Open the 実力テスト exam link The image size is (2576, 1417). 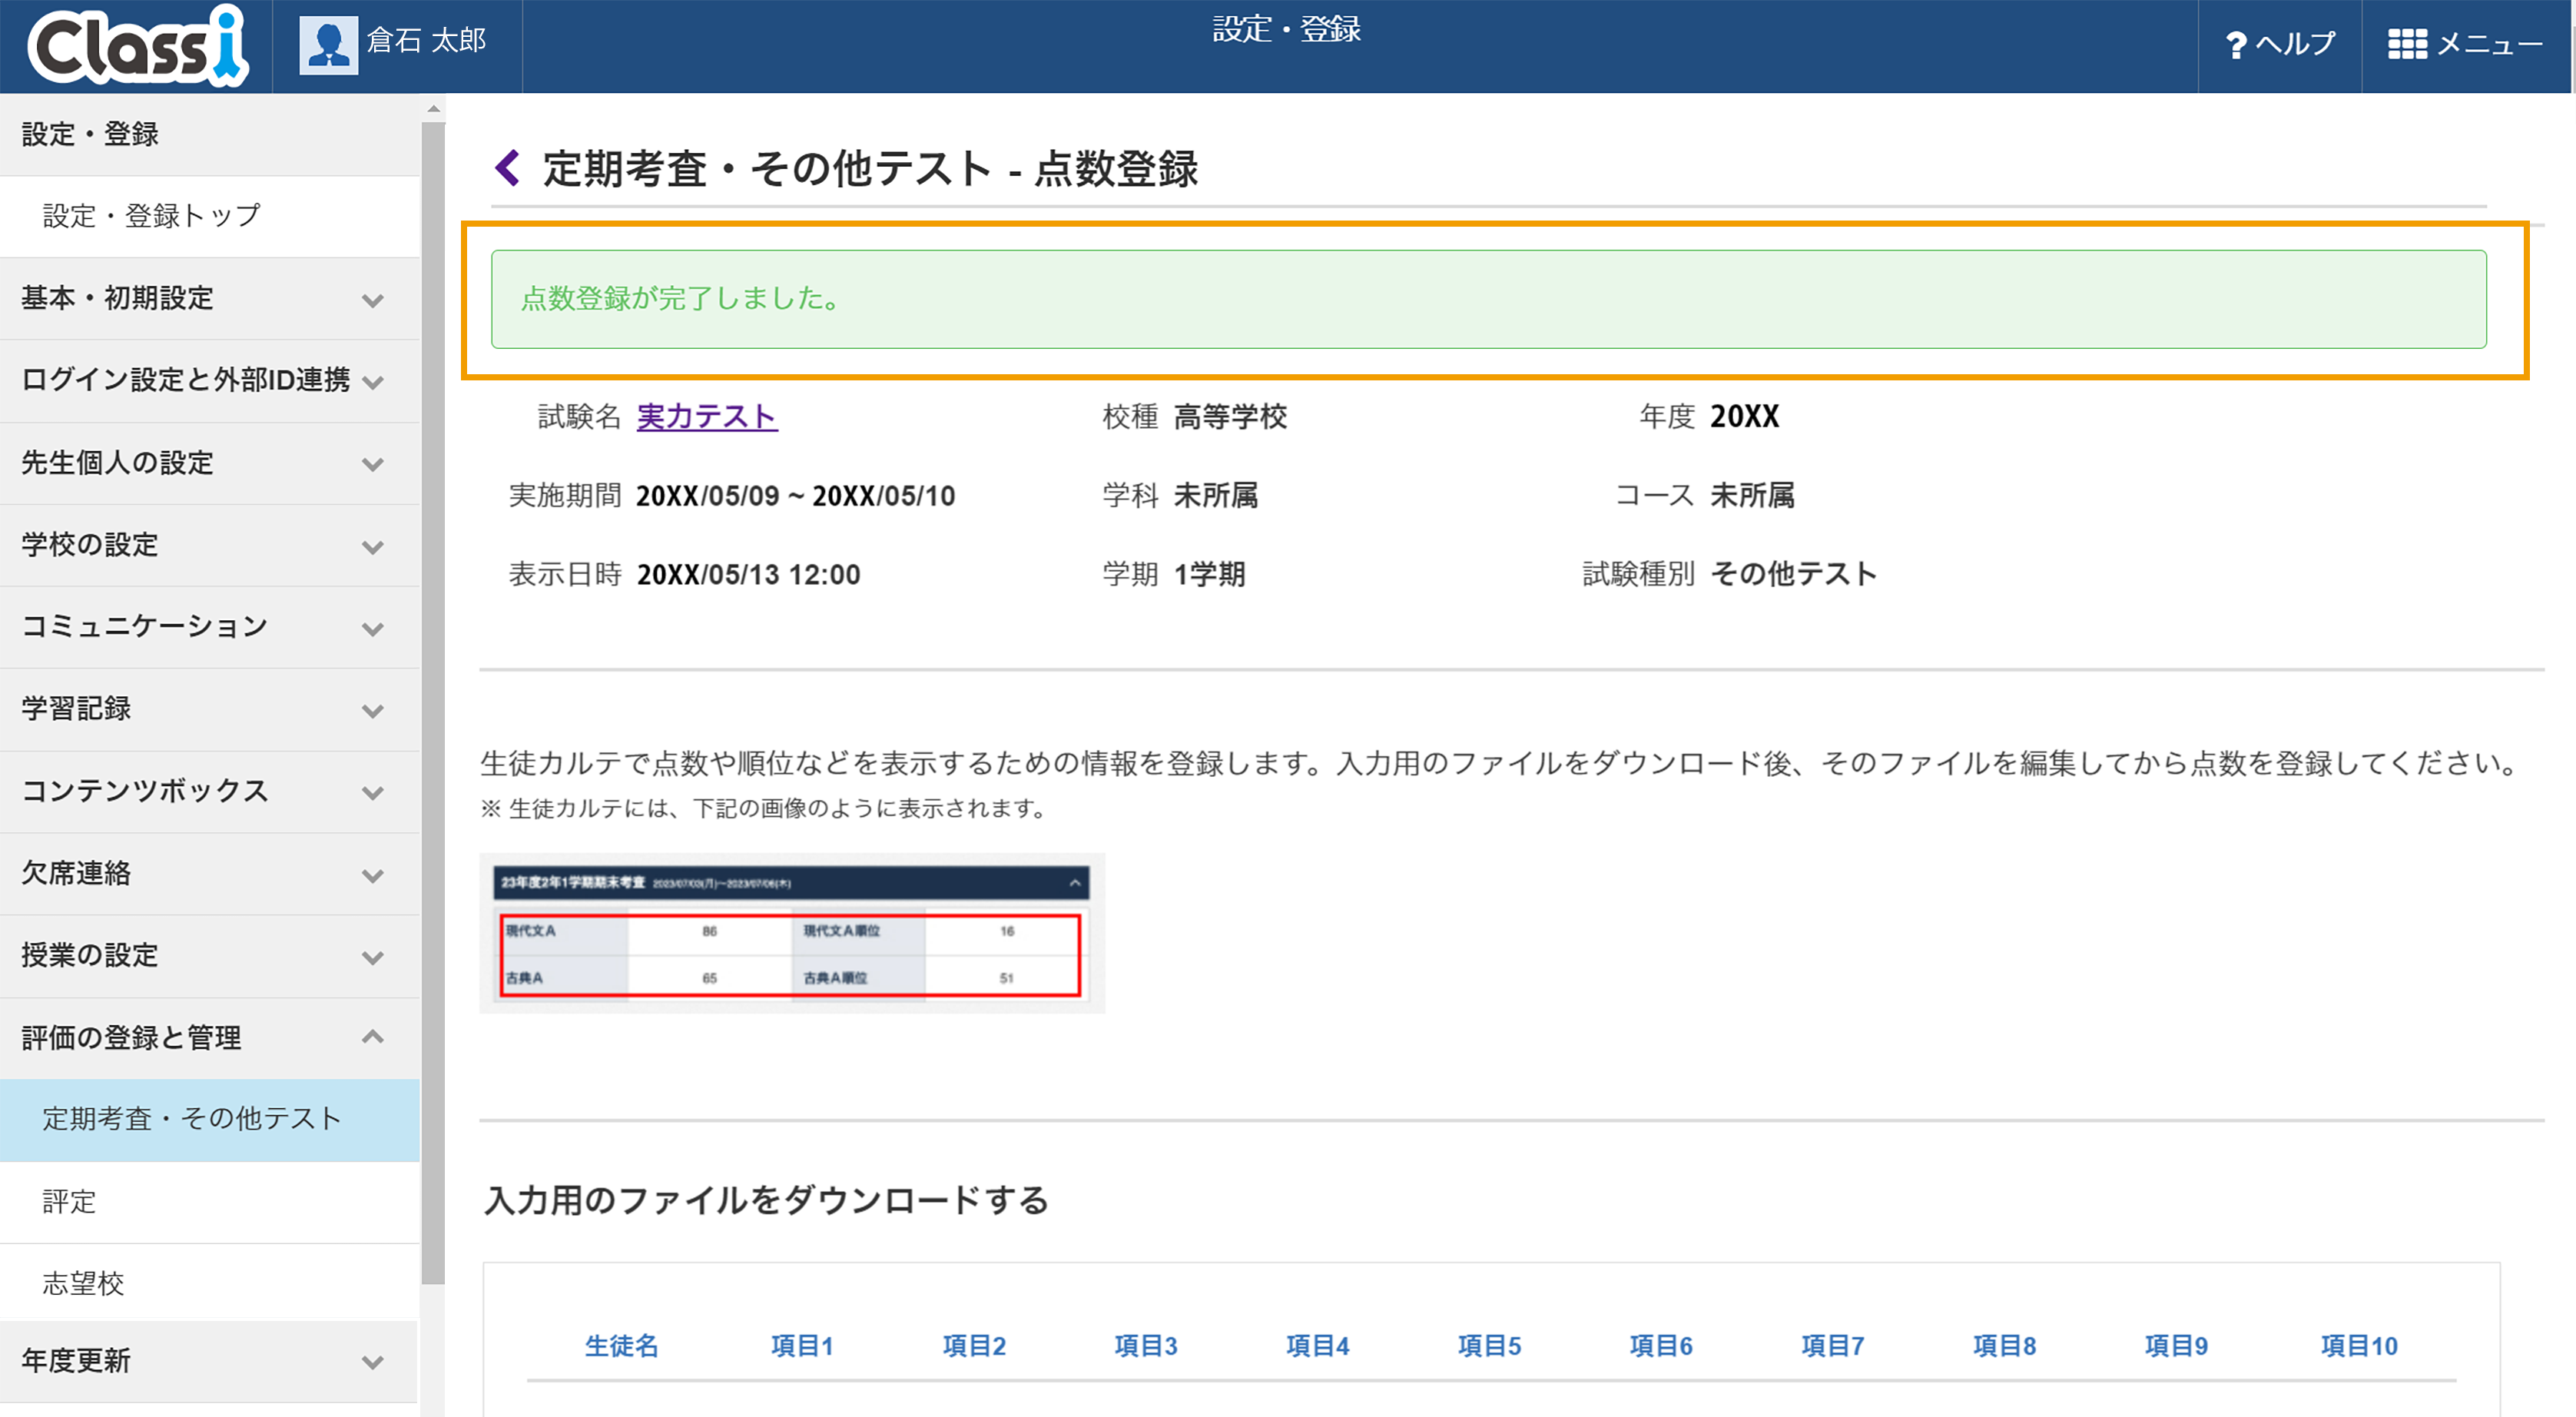tap(707, 416)
